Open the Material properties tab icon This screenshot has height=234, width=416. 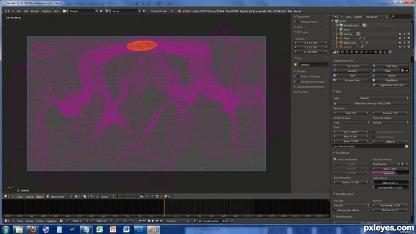click(376, 52)
